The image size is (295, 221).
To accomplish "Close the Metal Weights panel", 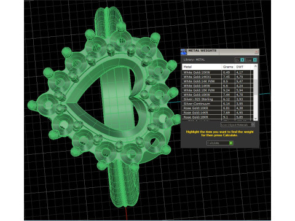I will coord(256,52).
